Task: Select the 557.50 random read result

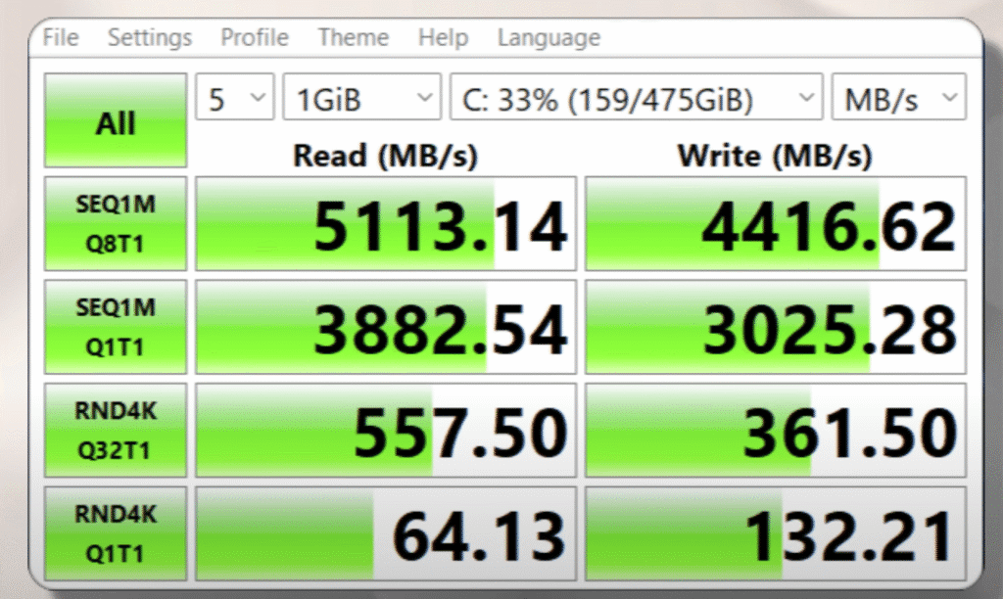Action: (x=386, y=432)
